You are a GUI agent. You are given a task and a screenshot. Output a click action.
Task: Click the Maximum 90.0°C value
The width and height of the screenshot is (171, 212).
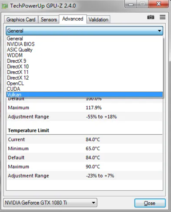tap(93, 167)
